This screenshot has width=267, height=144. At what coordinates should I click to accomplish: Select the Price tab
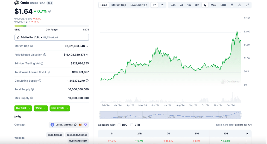(104, 5)
